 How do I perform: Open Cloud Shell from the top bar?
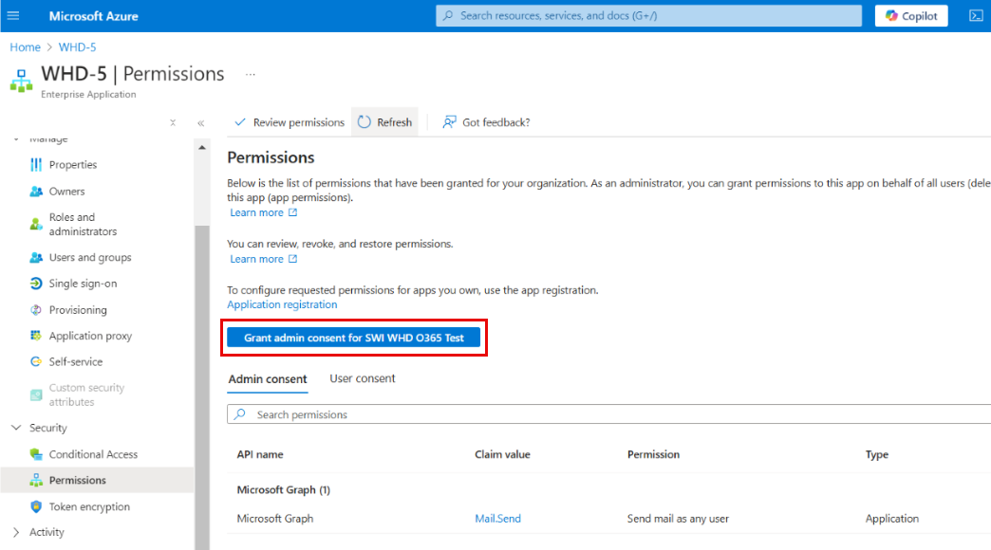pyautogui.click(x=975, y=16)
